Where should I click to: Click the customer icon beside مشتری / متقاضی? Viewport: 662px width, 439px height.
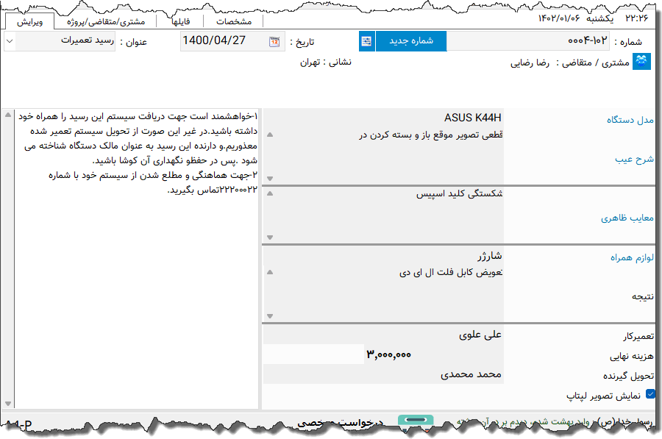point(643,62)
